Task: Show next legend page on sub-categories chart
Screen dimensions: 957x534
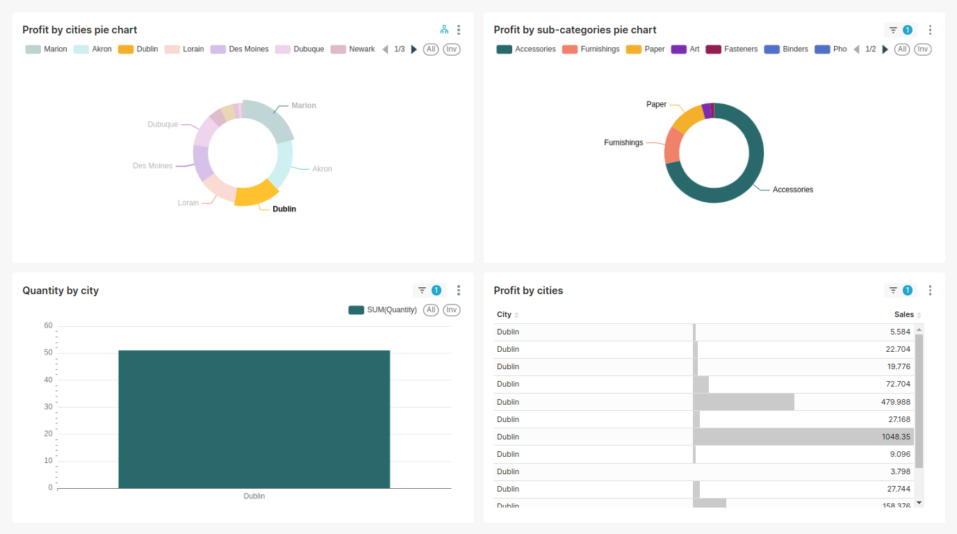Action: pyautogui.click(x=884, y=49)
